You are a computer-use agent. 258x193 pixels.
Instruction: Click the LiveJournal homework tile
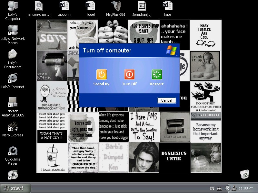[x=206, y=127]
